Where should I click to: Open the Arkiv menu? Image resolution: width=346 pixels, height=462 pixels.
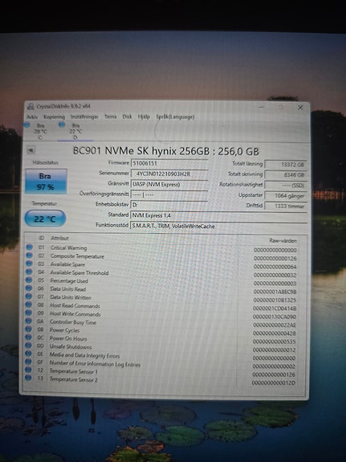(32, 117)
